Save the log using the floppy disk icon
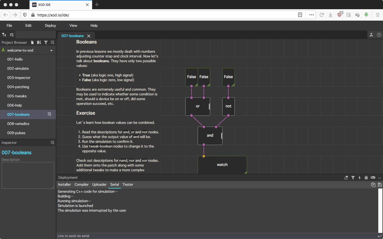 point(380,185)
